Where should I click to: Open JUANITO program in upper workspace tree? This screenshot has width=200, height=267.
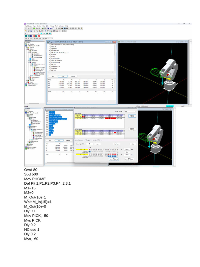coord(35,54)
